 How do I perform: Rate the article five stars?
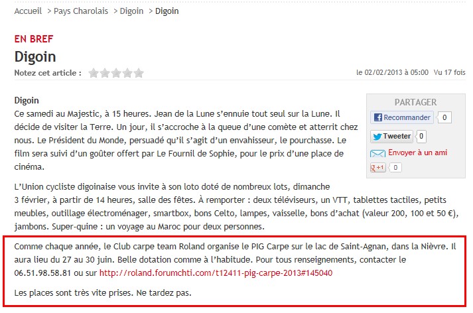click(139, 73)
